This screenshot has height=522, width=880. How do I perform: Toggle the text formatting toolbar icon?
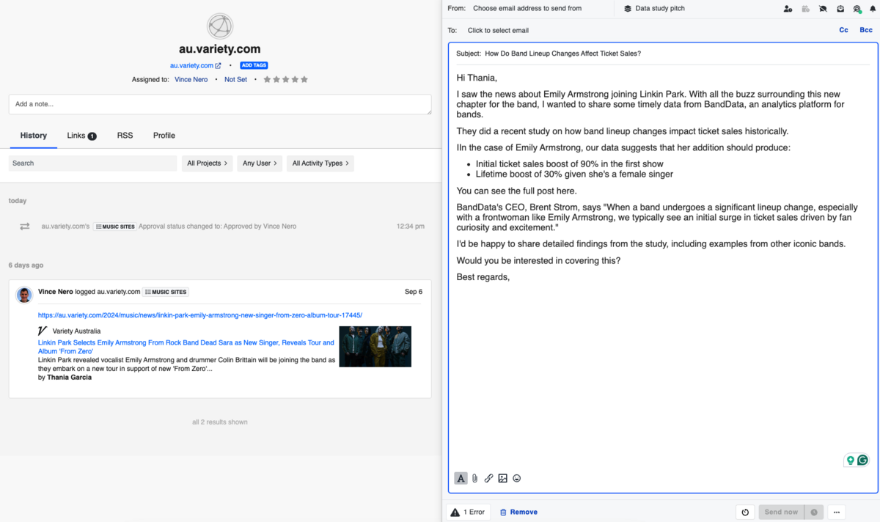(461, 478)
